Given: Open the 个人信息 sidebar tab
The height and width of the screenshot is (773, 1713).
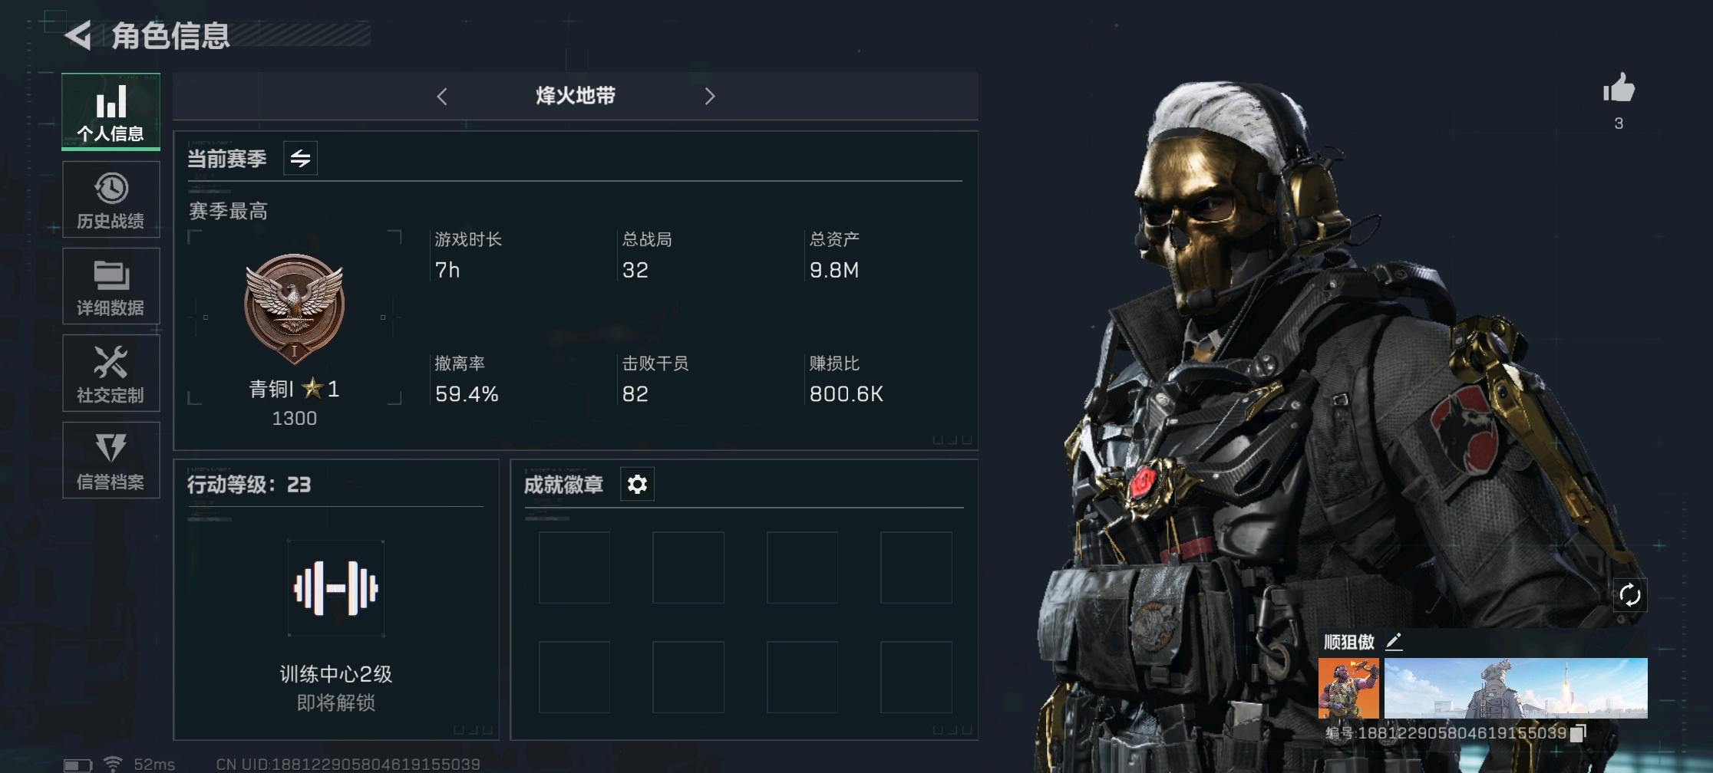Looking at the screenshot, I should [x=111, y=111].
